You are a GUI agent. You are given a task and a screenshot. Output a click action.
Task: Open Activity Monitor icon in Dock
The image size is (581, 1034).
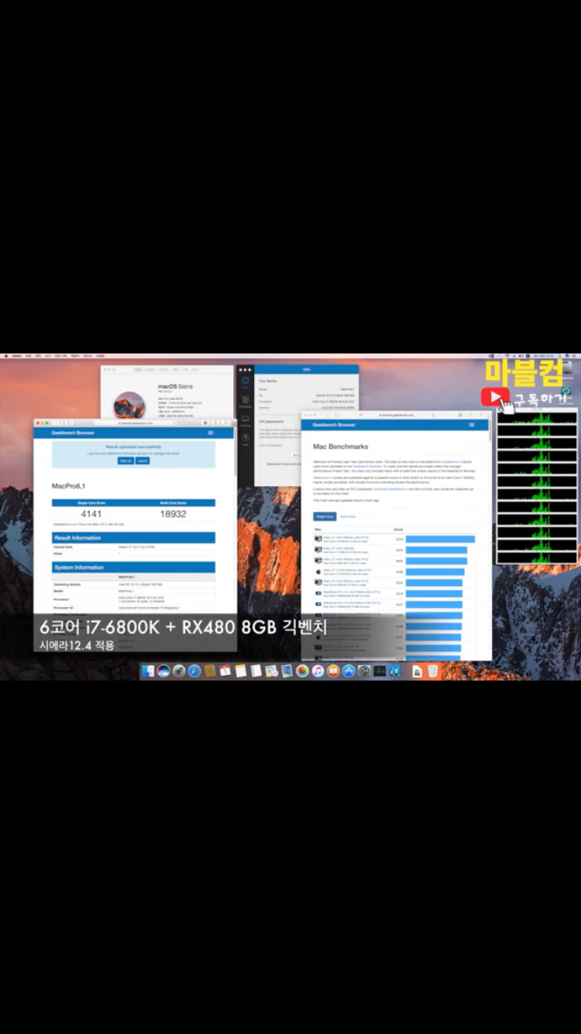click(380, 670)
